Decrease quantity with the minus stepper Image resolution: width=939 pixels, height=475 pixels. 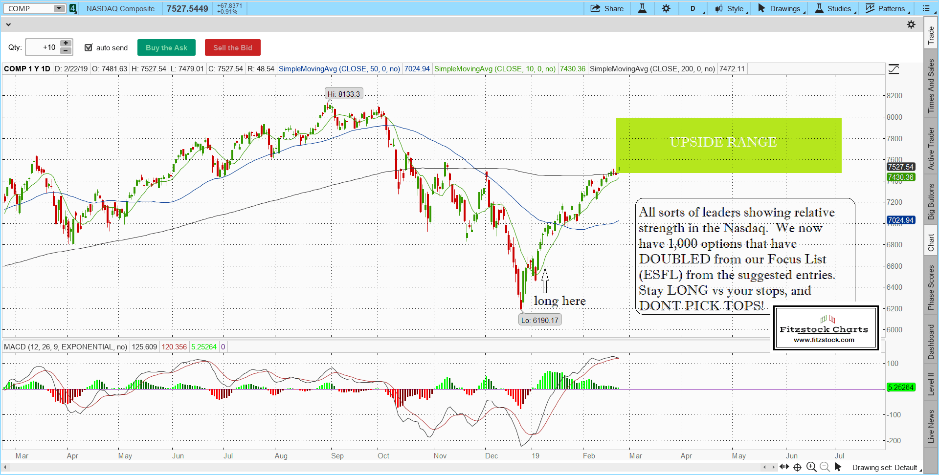point(66,51)
